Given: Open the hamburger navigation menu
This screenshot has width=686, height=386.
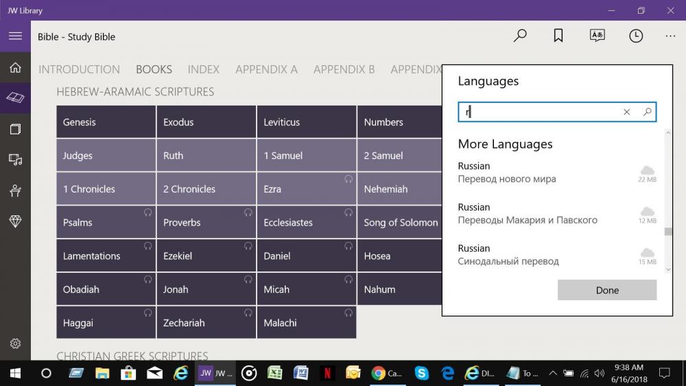Looking at the screenshot, I should 15,36.
